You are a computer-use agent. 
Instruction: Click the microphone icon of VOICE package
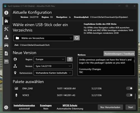(x=16, y=95)
